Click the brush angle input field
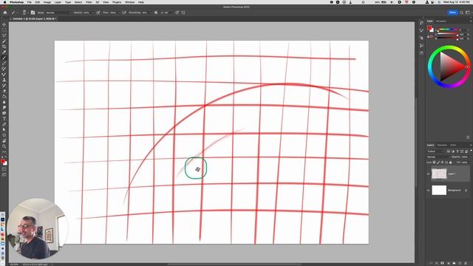 click(x=167, y=13)
